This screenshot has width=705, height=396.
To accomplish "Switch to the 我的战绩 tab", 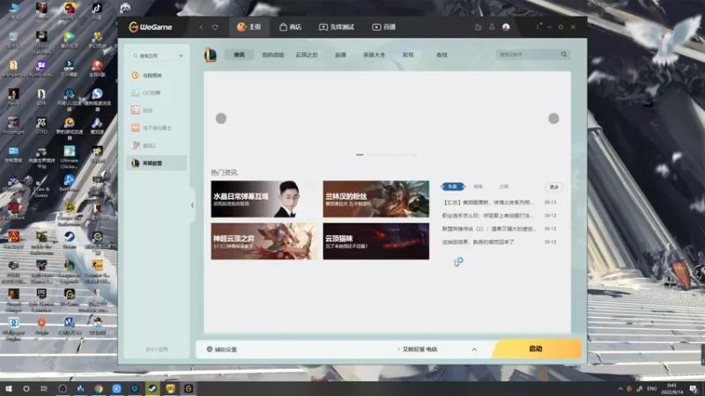I will 273,55.
